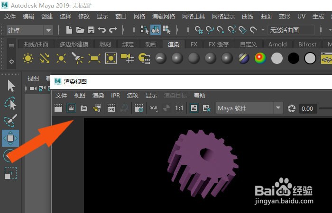Screen dimensions: 332x213
Task: Click the Undo arrow icon
Action: click(102, 30)
